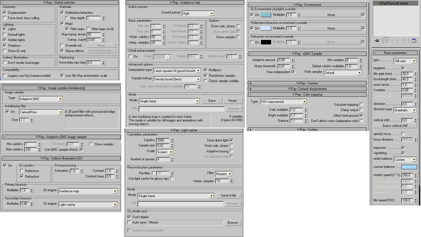Uncheck Don't delete on render end

coord(129,217)
